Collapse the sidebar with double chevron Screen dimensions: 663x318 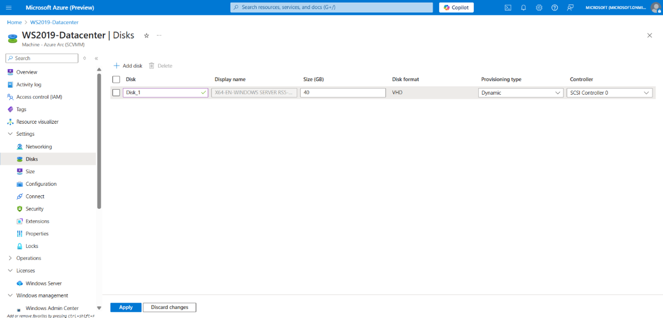(96, 58)
